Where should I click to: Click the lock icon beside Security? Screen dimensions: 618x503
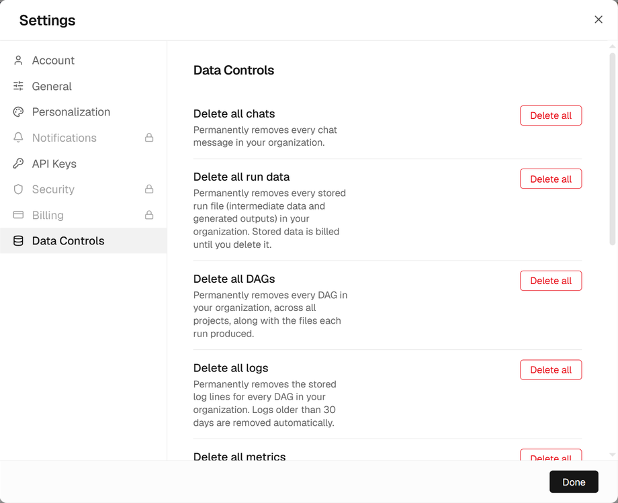pyautogui.click(x=149, y=189)
